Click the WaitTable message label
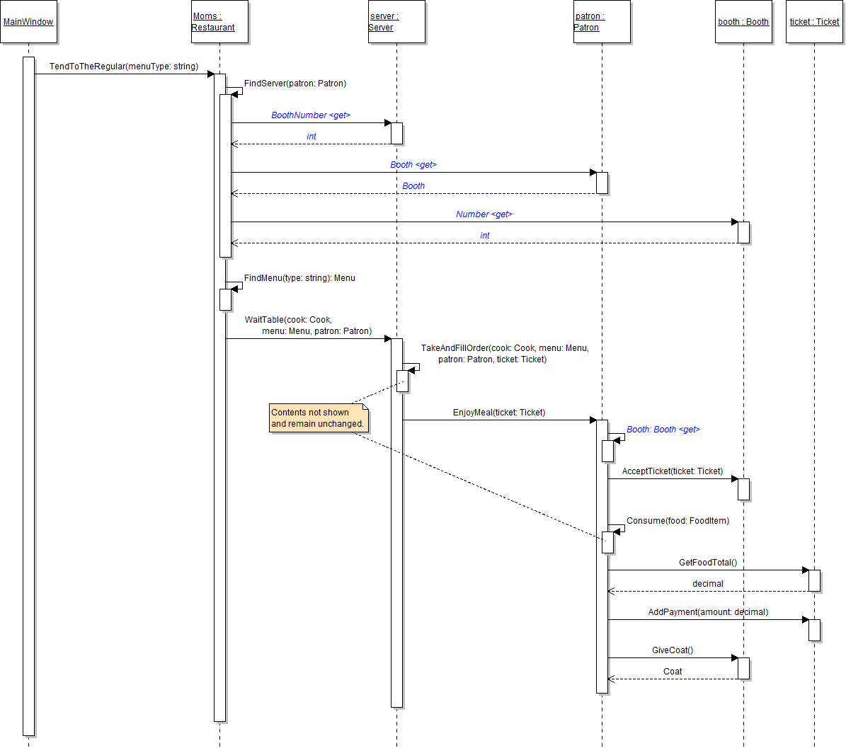 pyautogui.click(x=308, y=326)
